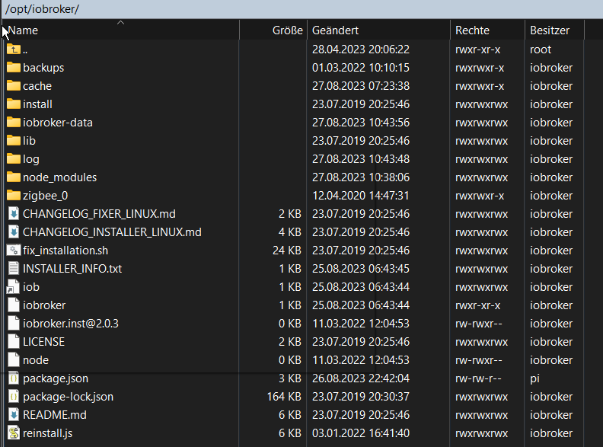Click the 164 KB size of package-lock.json

(x=284, y=397)
